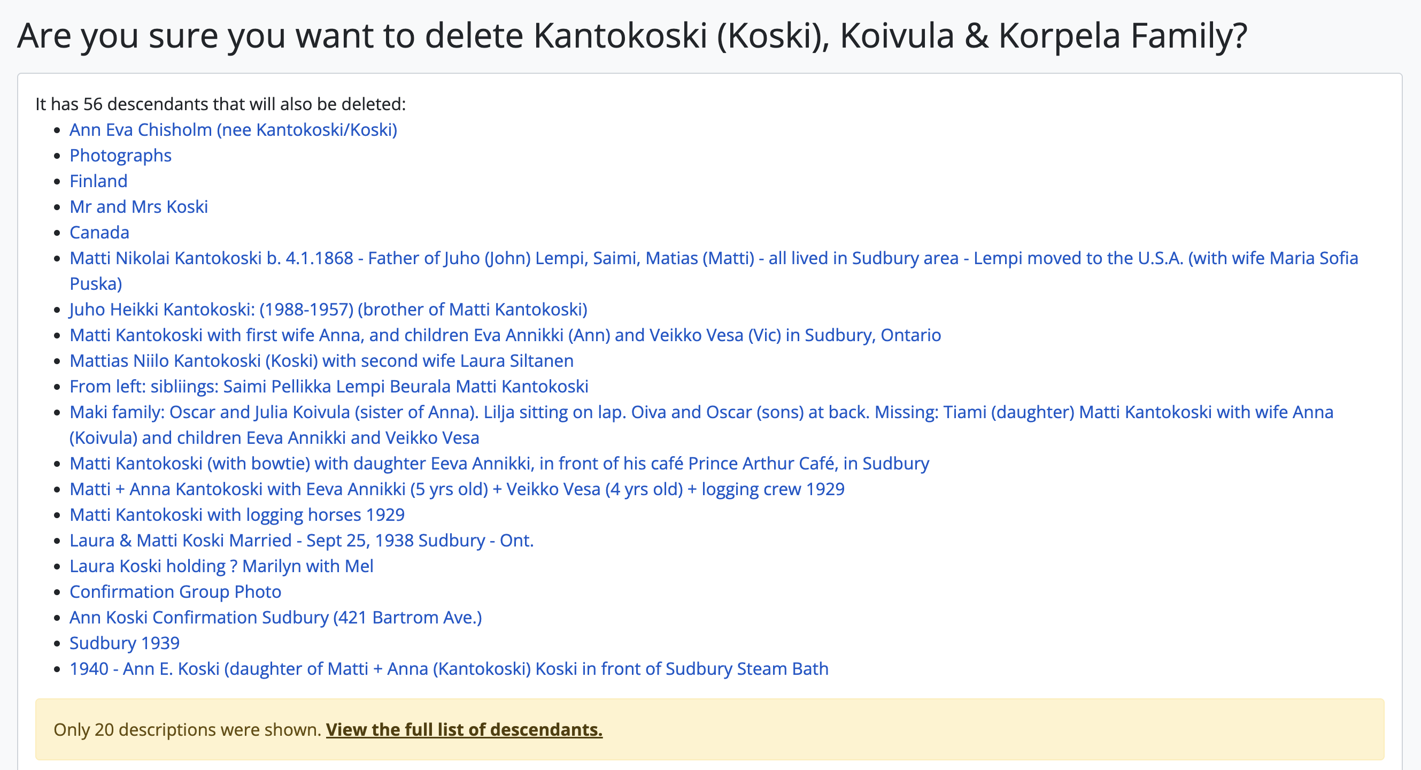Open Mr and Mrs Koski link
The height and width of the screenshot is (770, 1421).
(x=138, y=207)
